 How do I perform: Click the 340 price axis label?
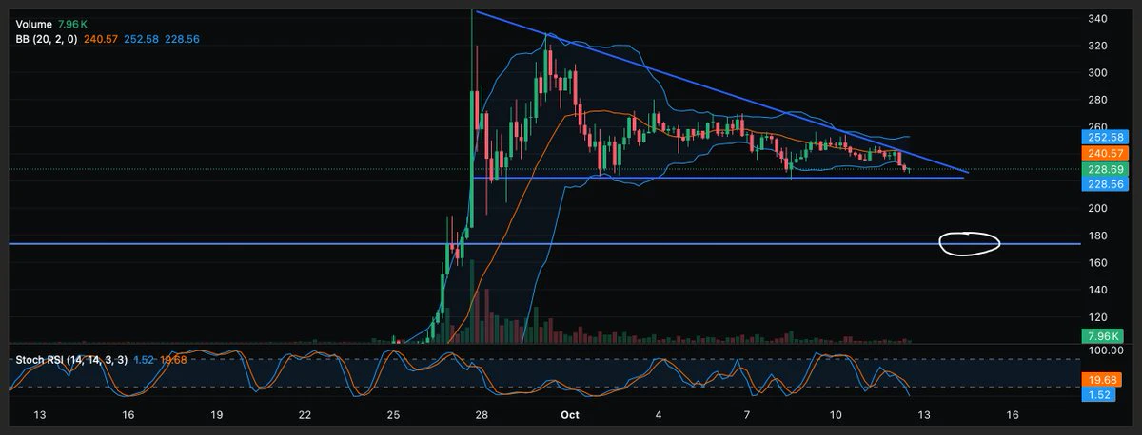pyautogui.click(x=1096, y=18)
